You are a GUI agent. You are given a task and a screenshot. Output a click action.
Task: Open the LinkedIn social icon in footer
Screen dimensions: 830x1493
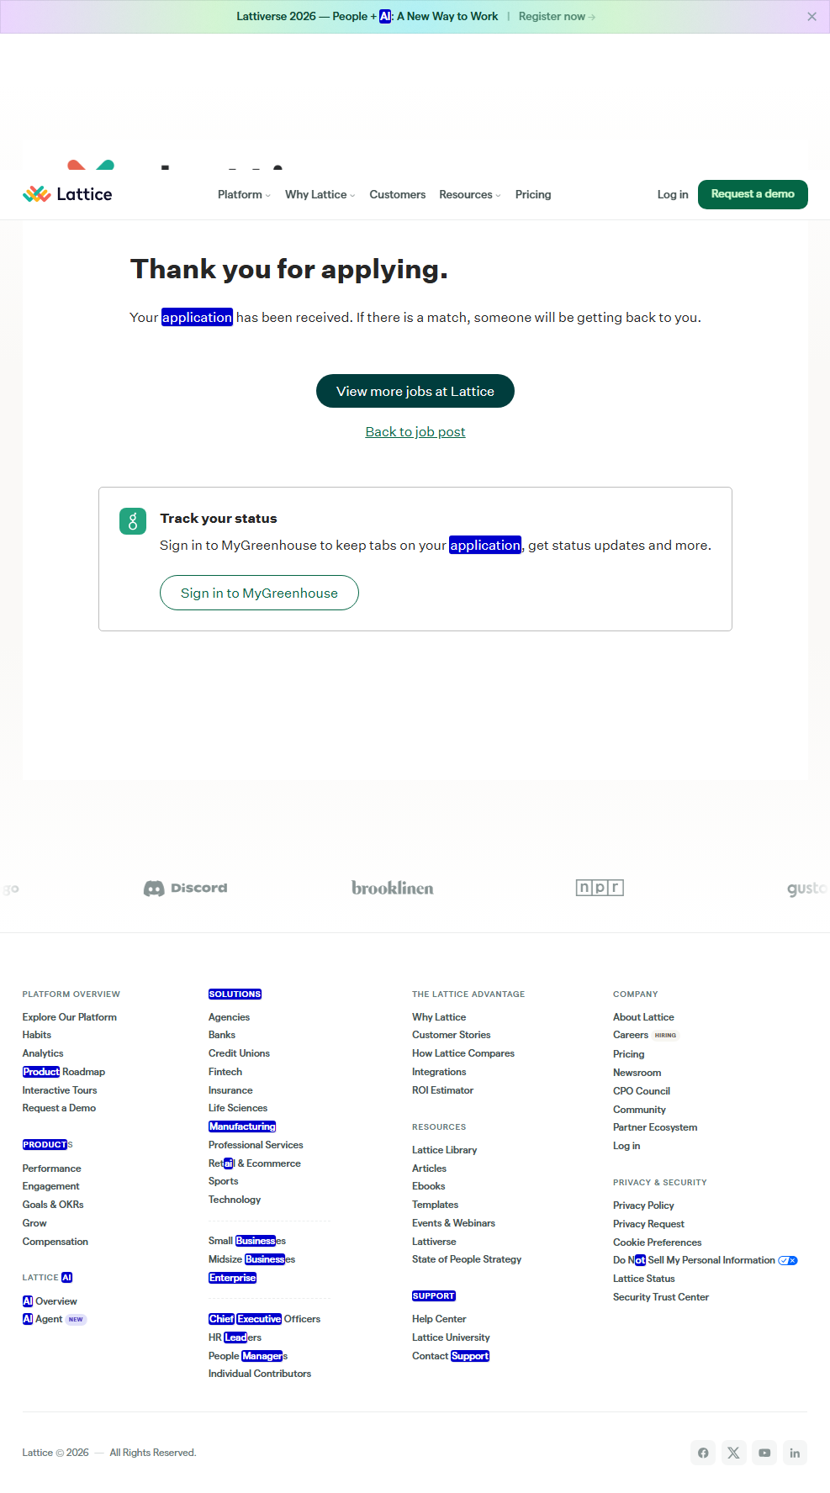[795, 1453]
